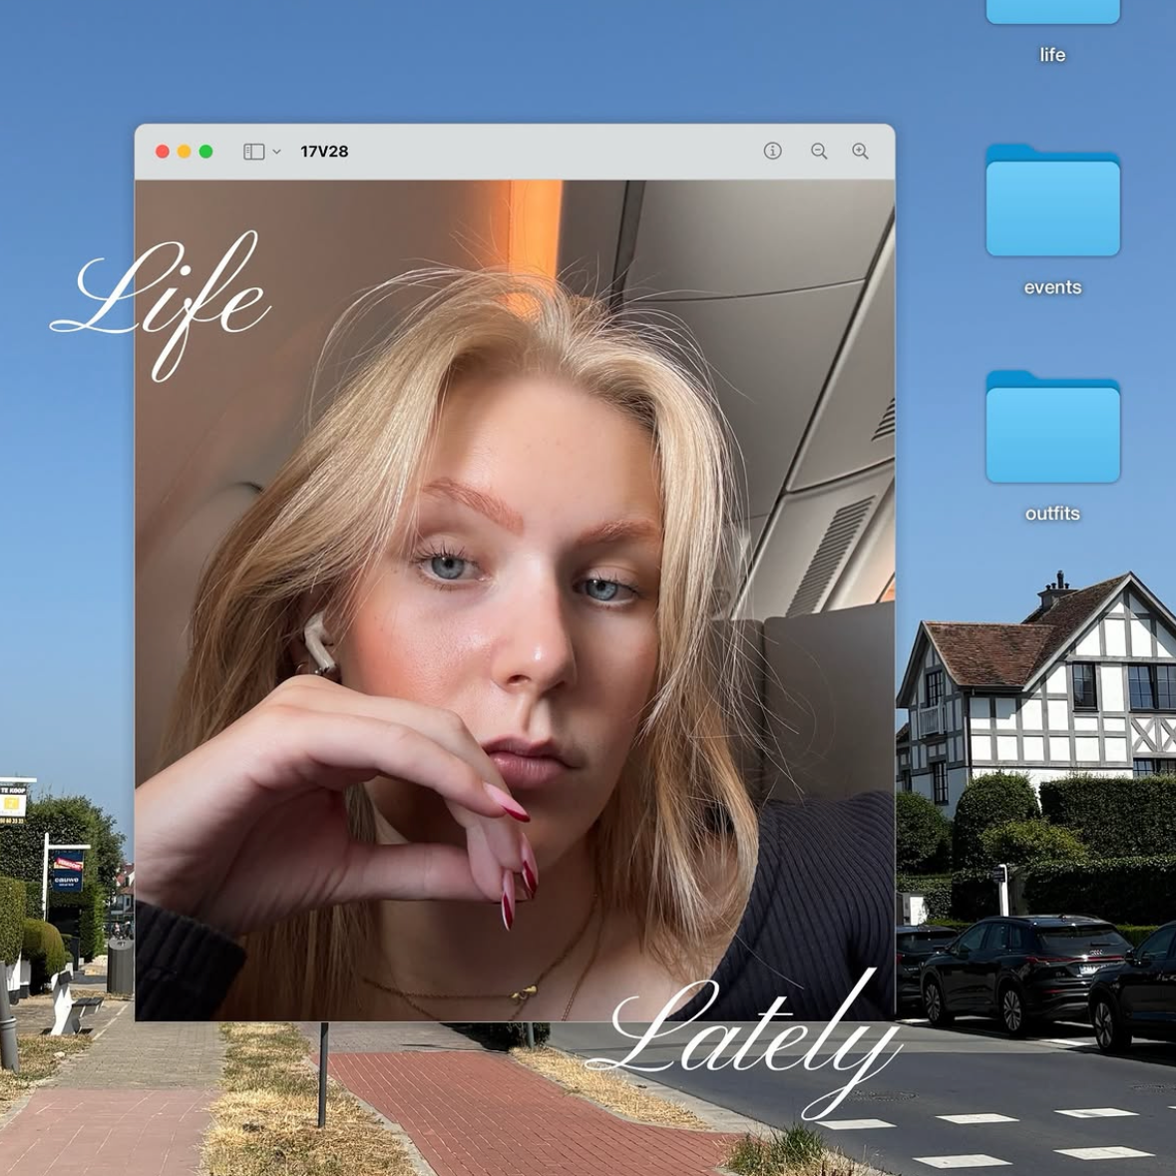Image resolution: width=1176 pixels, height=1176 pixels.
Task: Click the life folder name label
Action: 1052,55
